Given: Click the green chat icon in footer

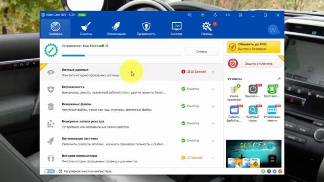Looking at the screenshot, I should (x=263, y=171).
